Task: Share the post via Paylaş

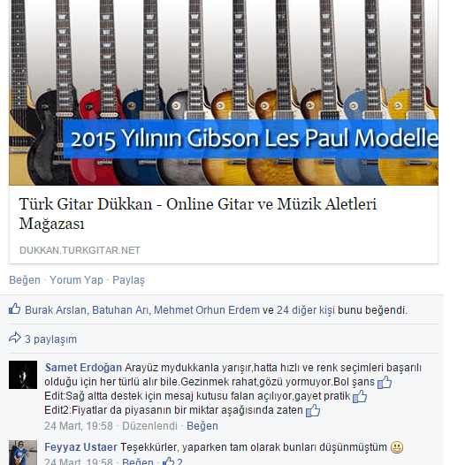Action: point(128,280)
